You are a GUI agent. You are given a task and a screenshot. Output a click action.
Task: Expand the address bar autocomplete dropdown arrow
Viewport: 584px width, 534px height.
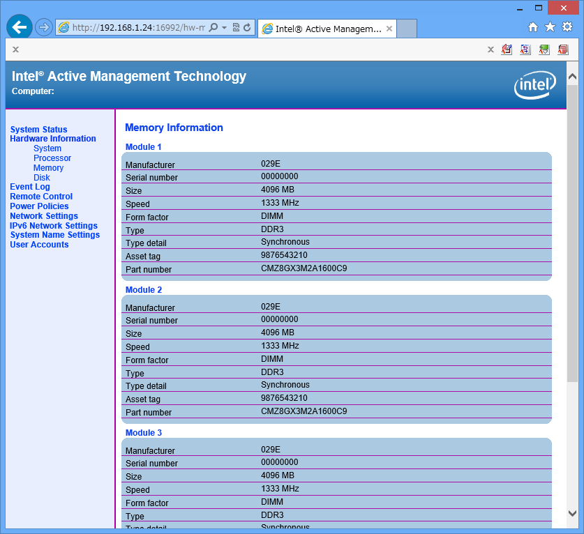pos(224,28)
